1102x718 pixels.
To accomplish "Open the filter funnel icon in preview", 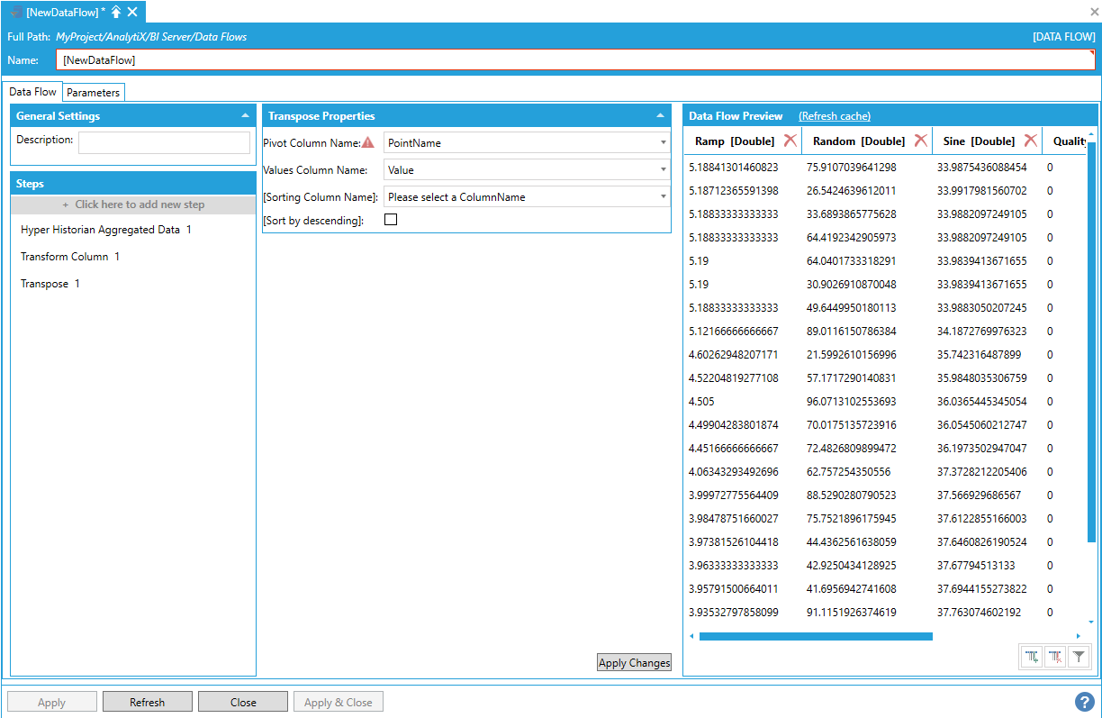I will 1079,658.
